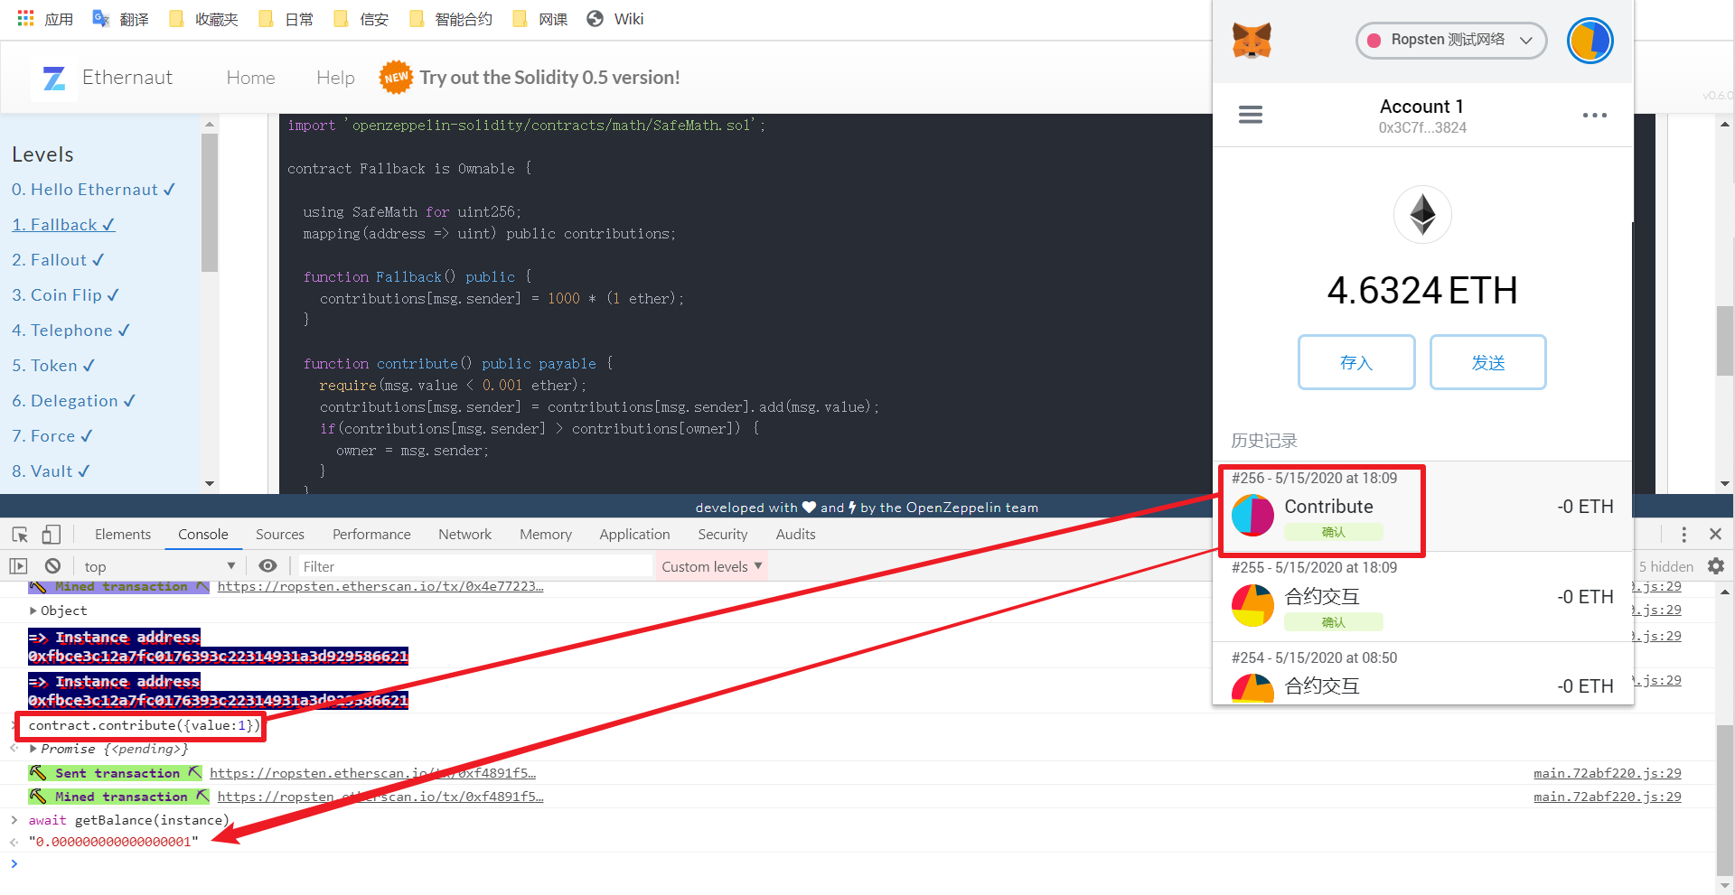Switch to the Audits tab
The width and height of the screenshot is (1735, 895).
(796, 535)
